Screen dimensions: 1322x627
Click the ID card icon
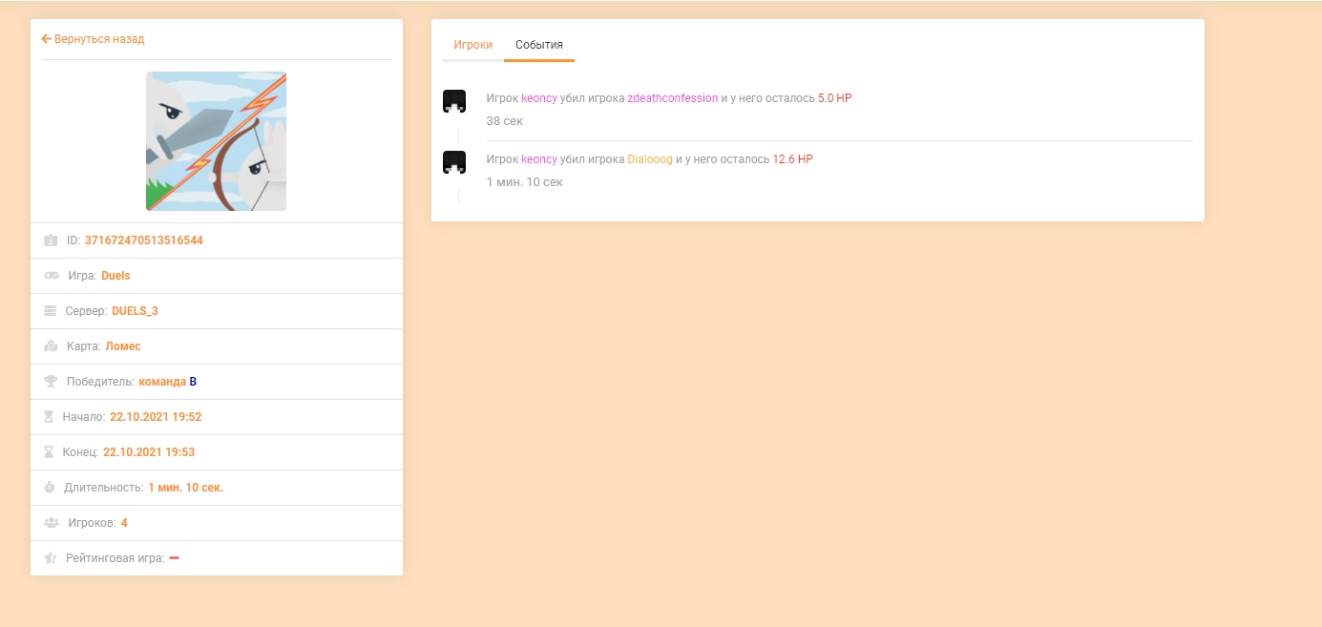click(52, 240)
